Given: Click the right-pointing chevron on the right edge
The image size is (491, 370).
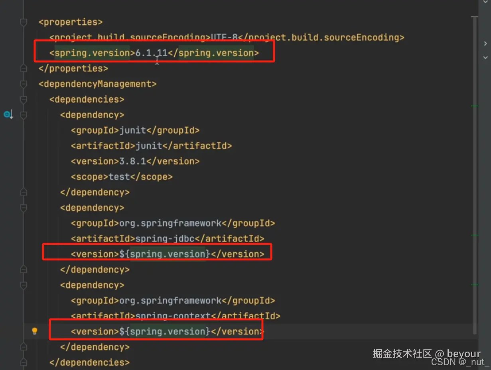Looking at the screenshot, I should pos(485,43).
